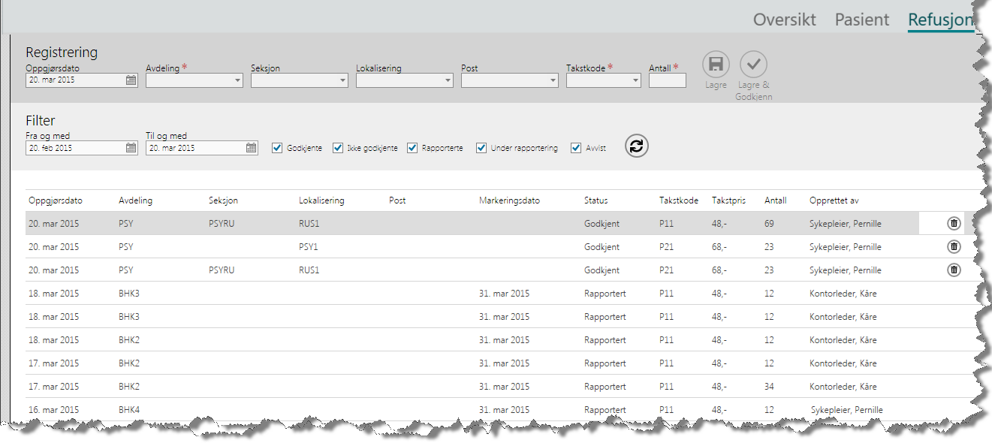Open calendar picker for Til og med
Image resolution: width=992 pixels, height=443 pixels.
(251, 149)
